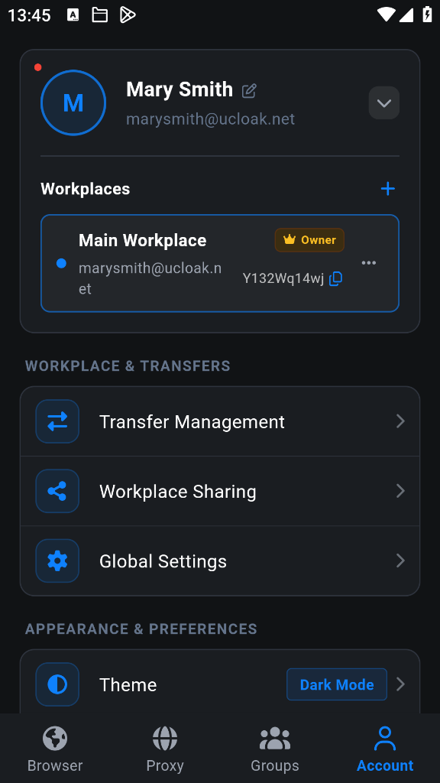The width and height of the screenshot is (440, 783).
Task: Select the Main Workplace title
Action: [x=143, y=241]
